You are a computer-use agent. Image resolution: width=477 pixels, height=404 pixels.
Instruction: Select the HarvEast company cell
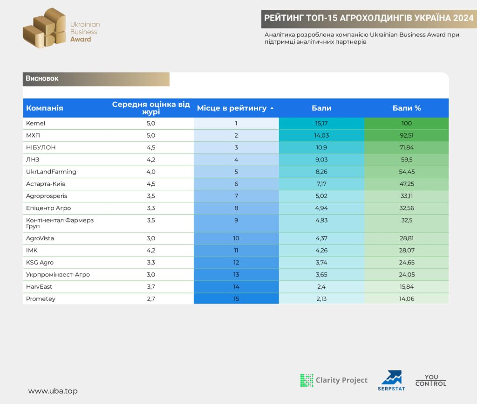66,287
